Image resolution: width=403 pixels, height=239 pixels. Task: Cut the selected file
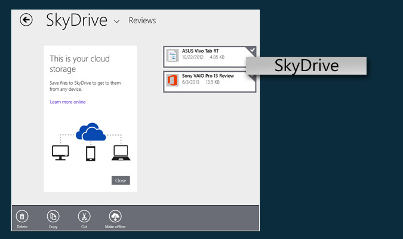pos(84,217)
